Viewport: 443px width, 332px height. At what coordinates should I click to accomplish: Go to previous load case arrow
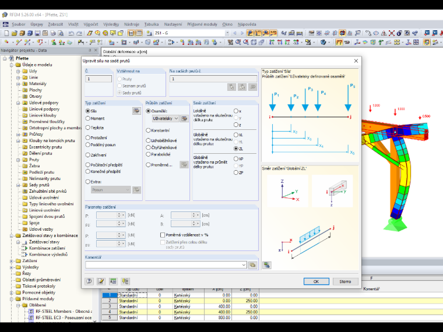coord(234,33)
